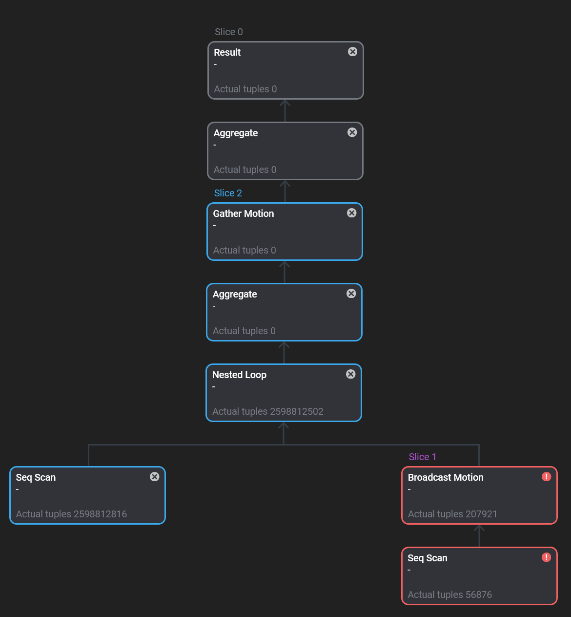Viewport: 571px width, 617px height.
Task: Click the close icon on the Result node
Action: 352,51
